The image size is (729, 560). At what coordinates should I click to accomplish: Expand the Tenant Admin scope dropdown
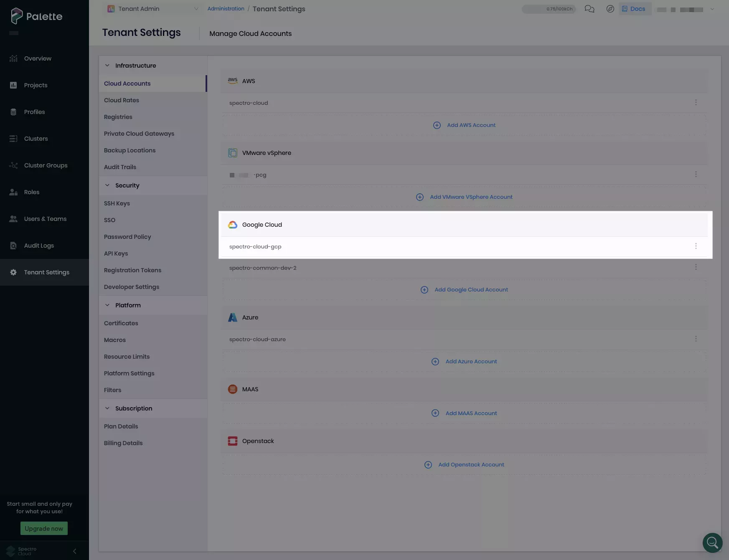tap(196, 8)
